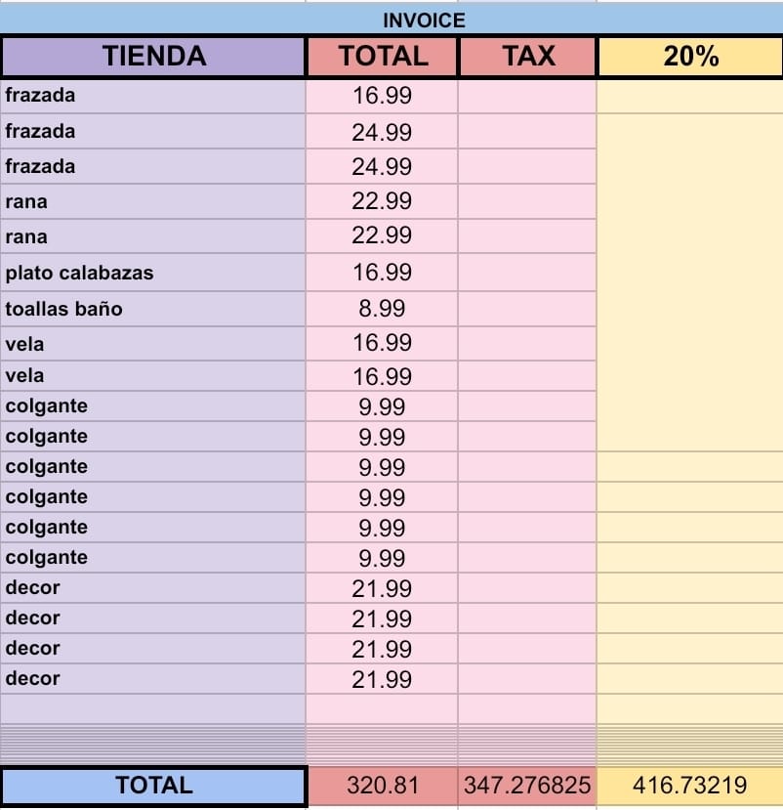Select the TAX header cell
Image resolution: width=783 pixels, height=810 pixels.
(527, 56)
